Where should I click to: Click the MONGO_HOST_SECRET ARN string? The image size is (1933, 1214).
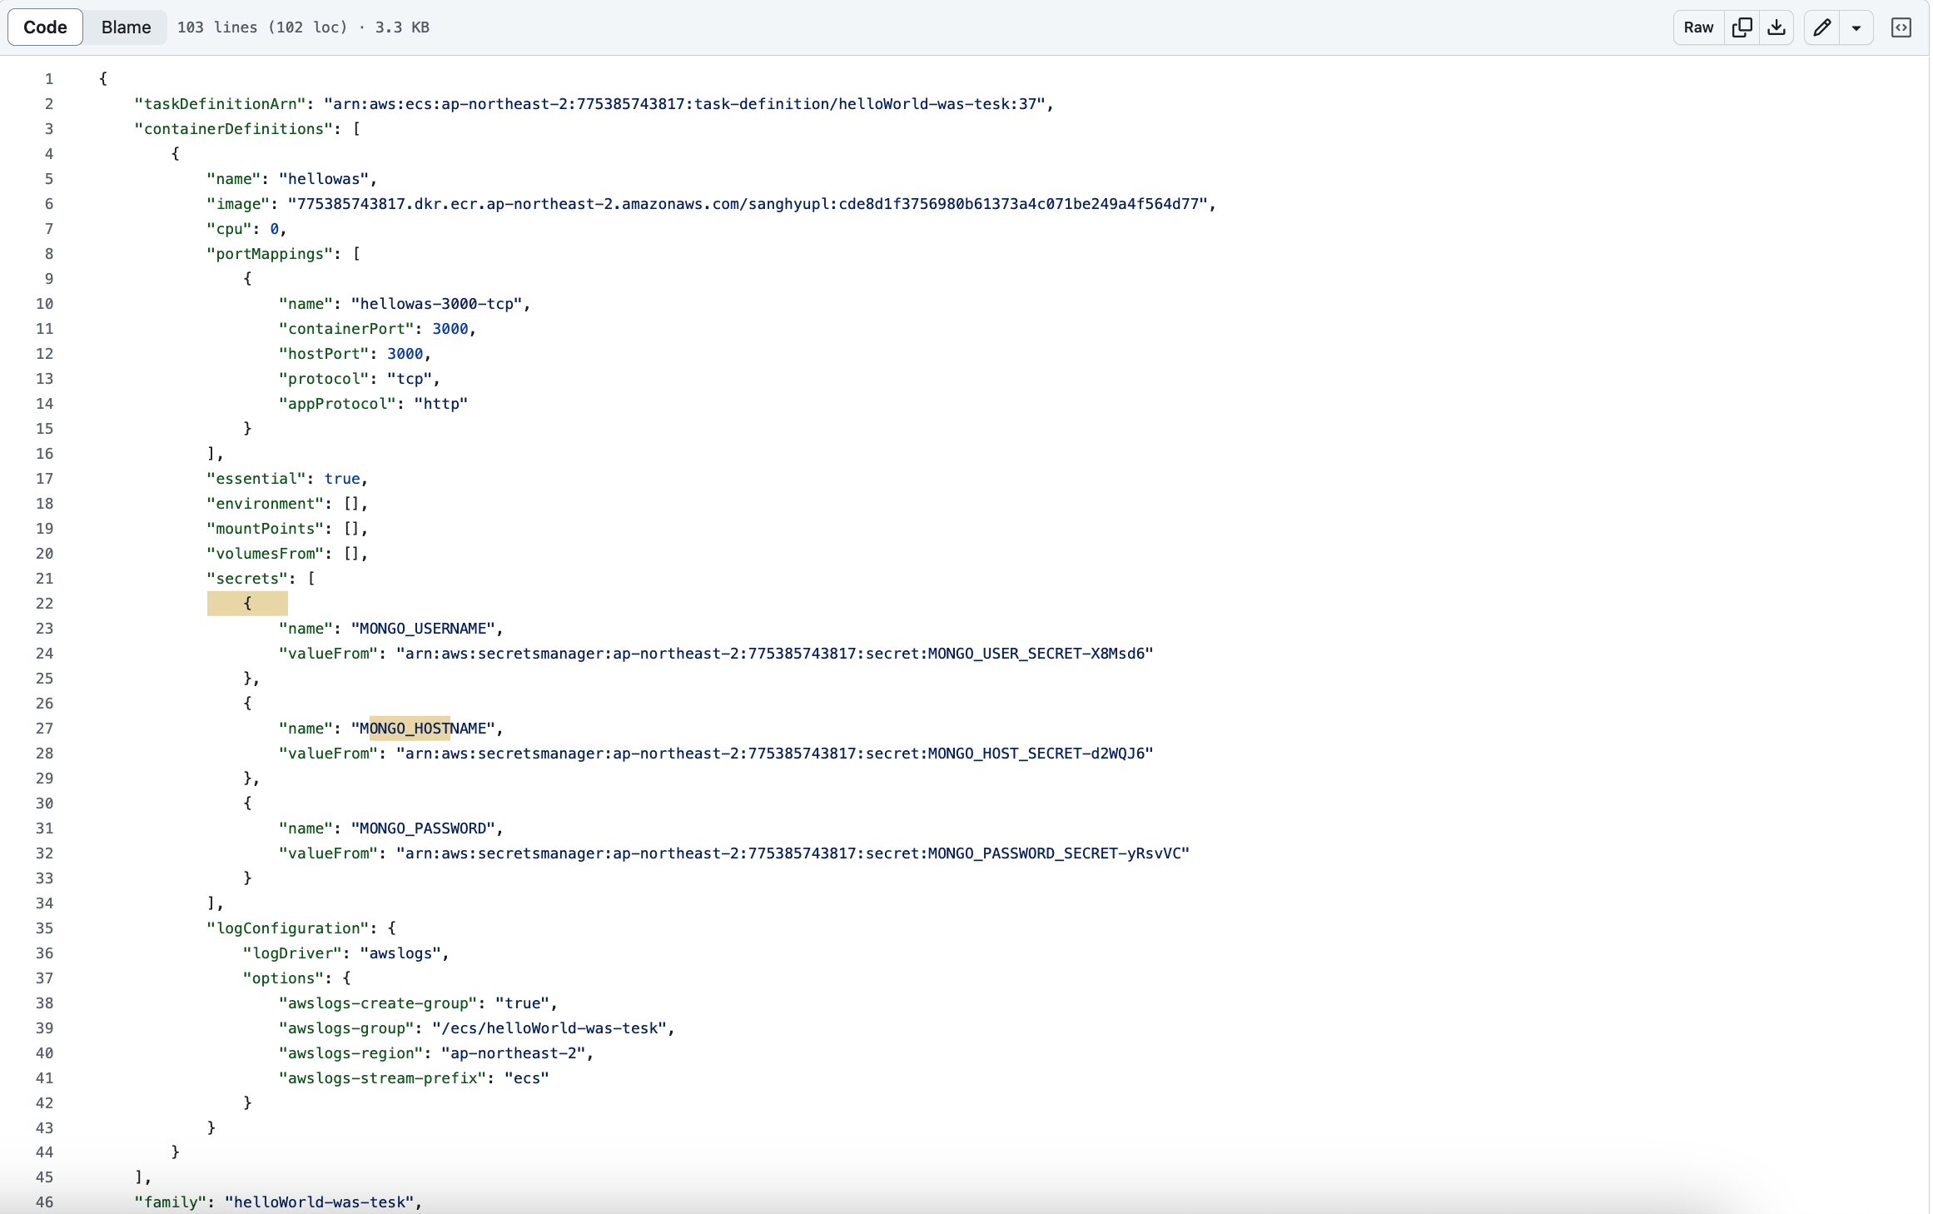pos(774,754)
